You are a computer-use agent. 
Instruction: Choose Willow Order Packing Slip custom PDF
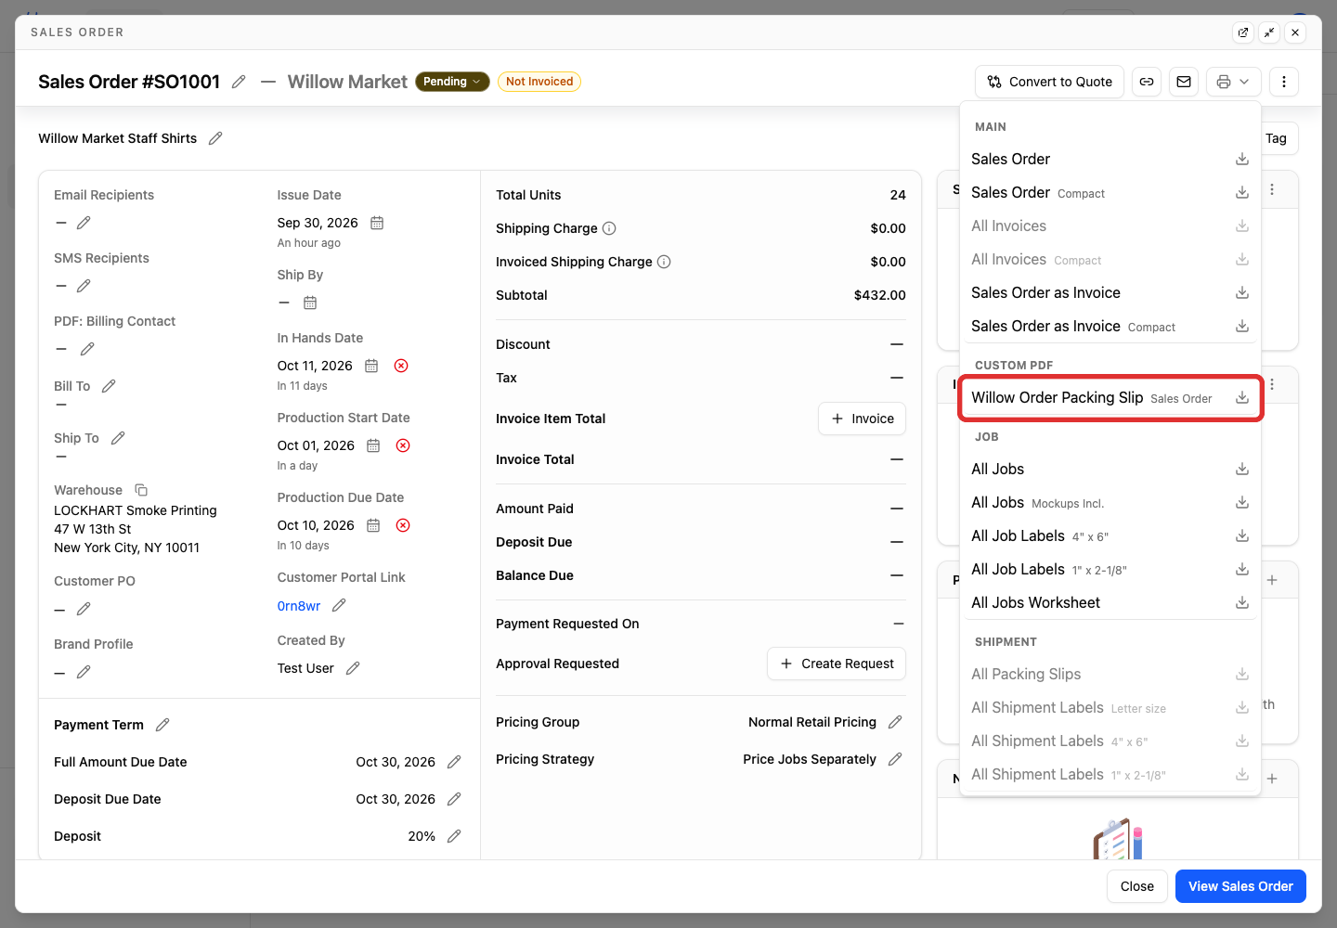(1110, 398)
